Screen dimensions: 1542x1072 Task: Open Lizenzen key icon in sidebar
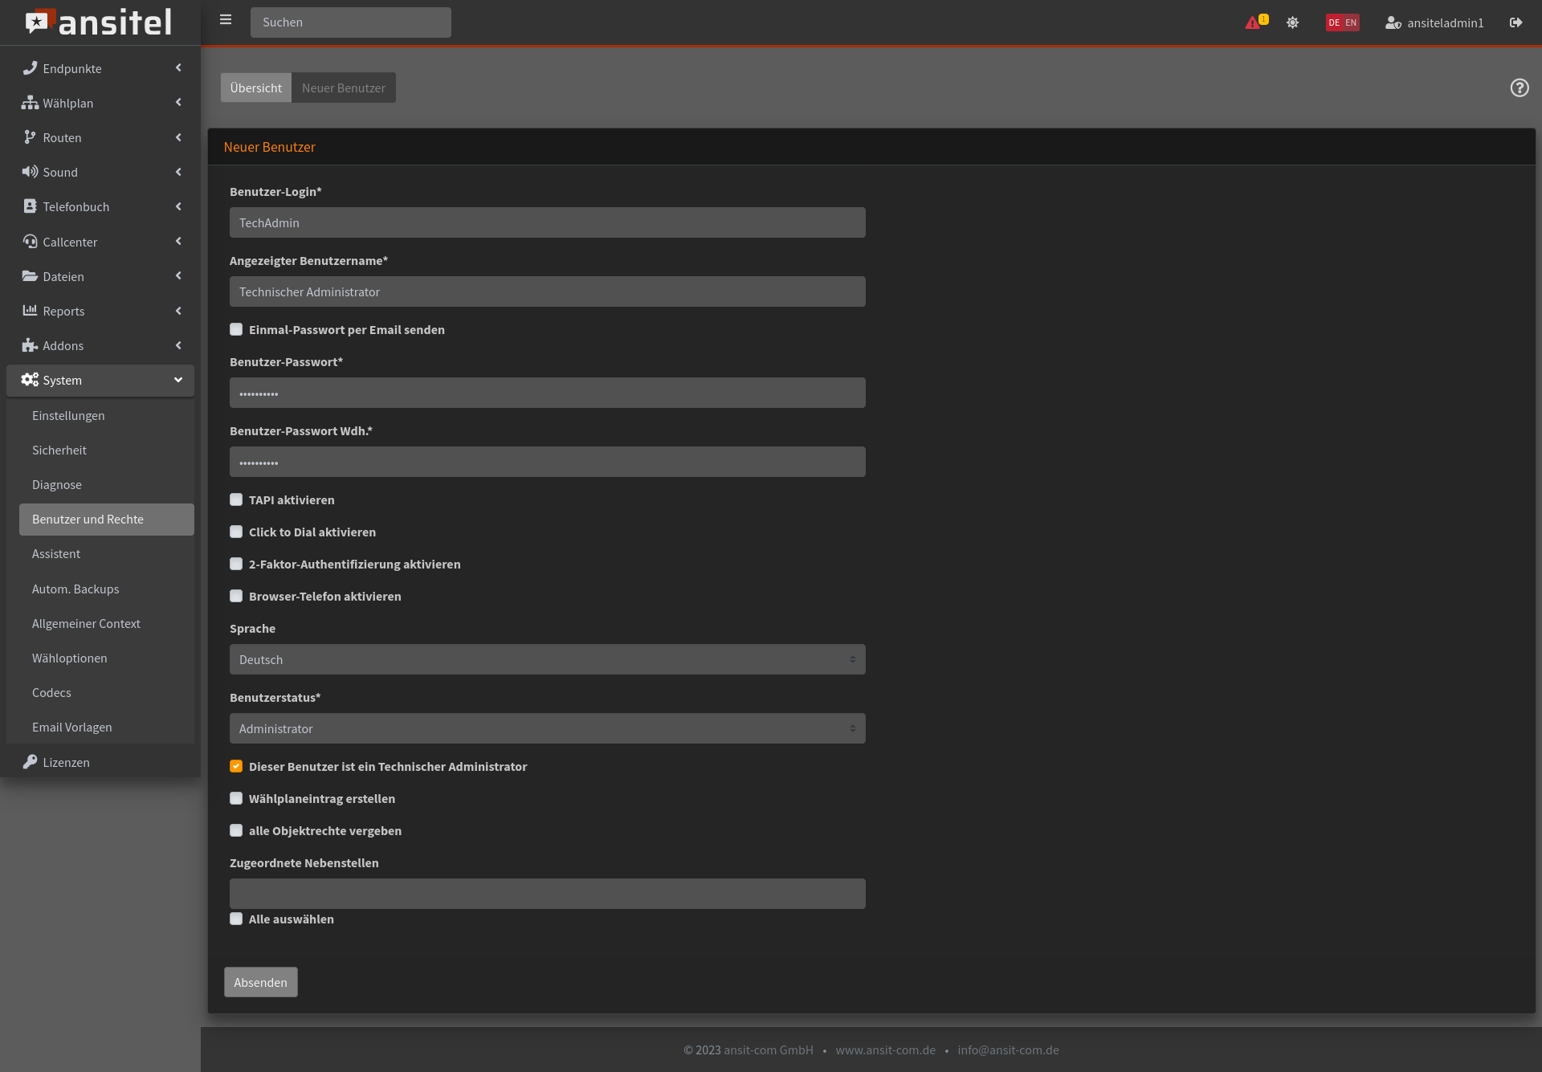point(31,761)
